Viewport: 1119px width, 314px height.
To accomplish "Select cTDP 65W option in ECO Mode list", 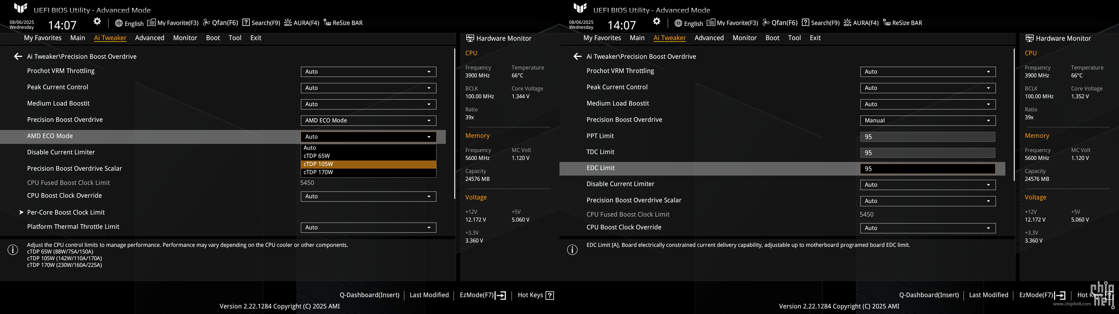I will [x=368, y=156].
